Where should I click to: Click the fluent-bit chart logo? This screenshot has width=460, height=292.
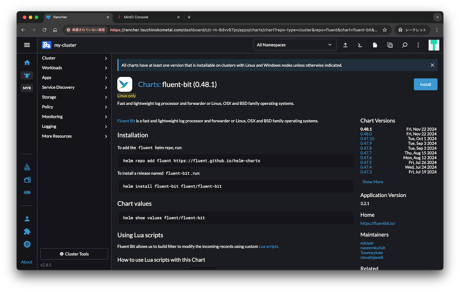pyautogui.click(x=125, y=84)
